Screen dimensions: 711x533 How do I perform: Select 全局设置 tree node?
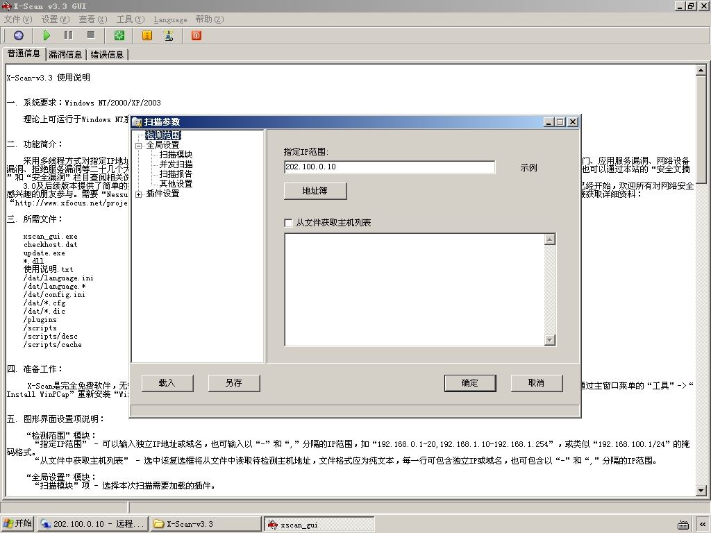click(162, 145)
